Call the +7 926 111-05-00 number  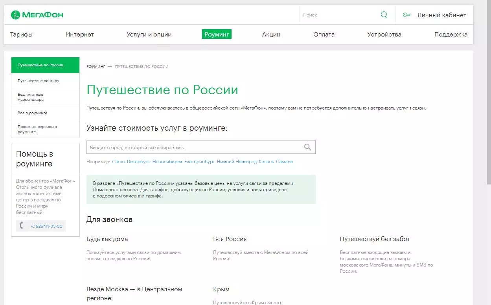46,226
